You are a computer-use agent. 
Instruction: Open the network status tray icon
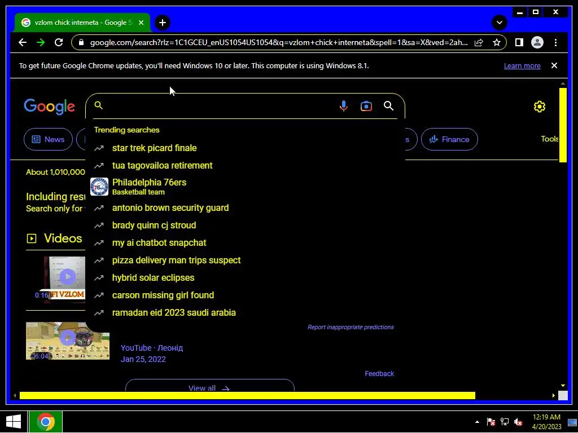click(504, 422)
